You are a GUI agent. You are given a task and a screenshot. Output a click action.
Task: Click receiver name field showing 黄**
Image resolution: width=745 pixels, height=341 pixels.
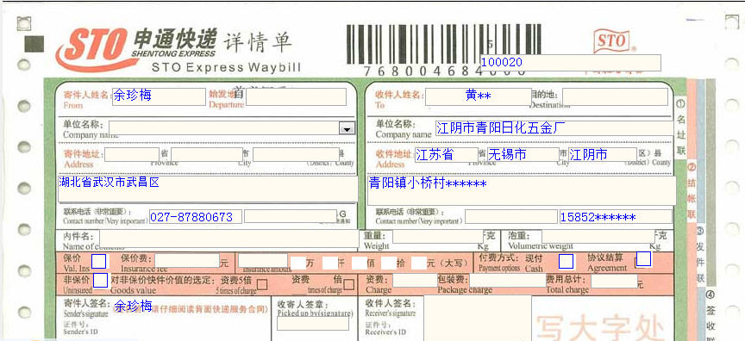click(478, 96)
